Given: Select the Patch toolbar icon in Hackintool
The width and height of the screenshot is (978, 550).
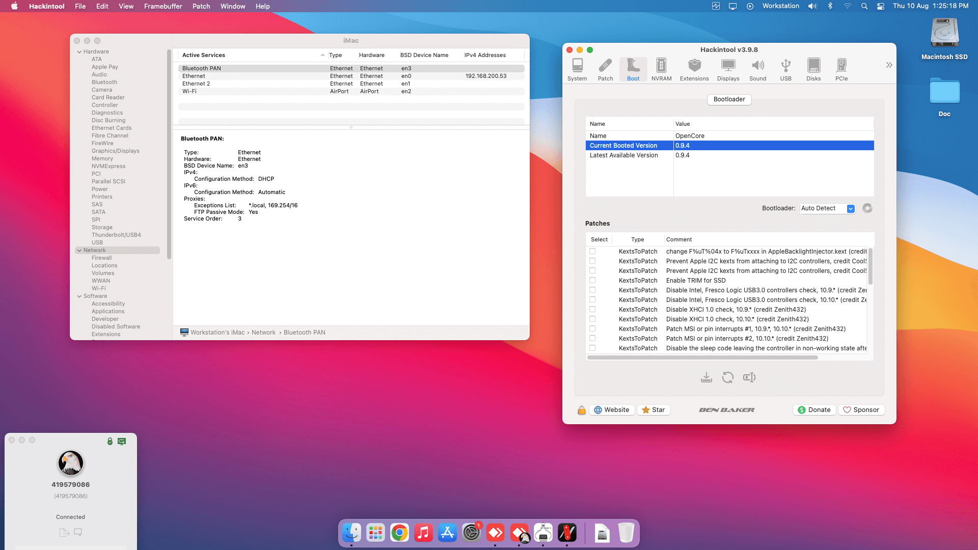Looking at the screenshot, I should click(605, 69).
